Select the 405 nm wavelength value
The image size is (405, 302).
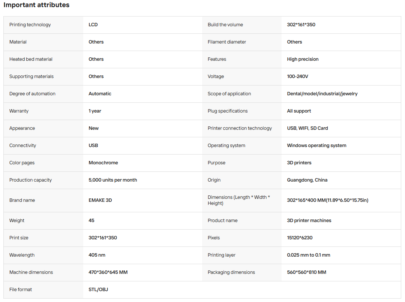click(97, 255)
